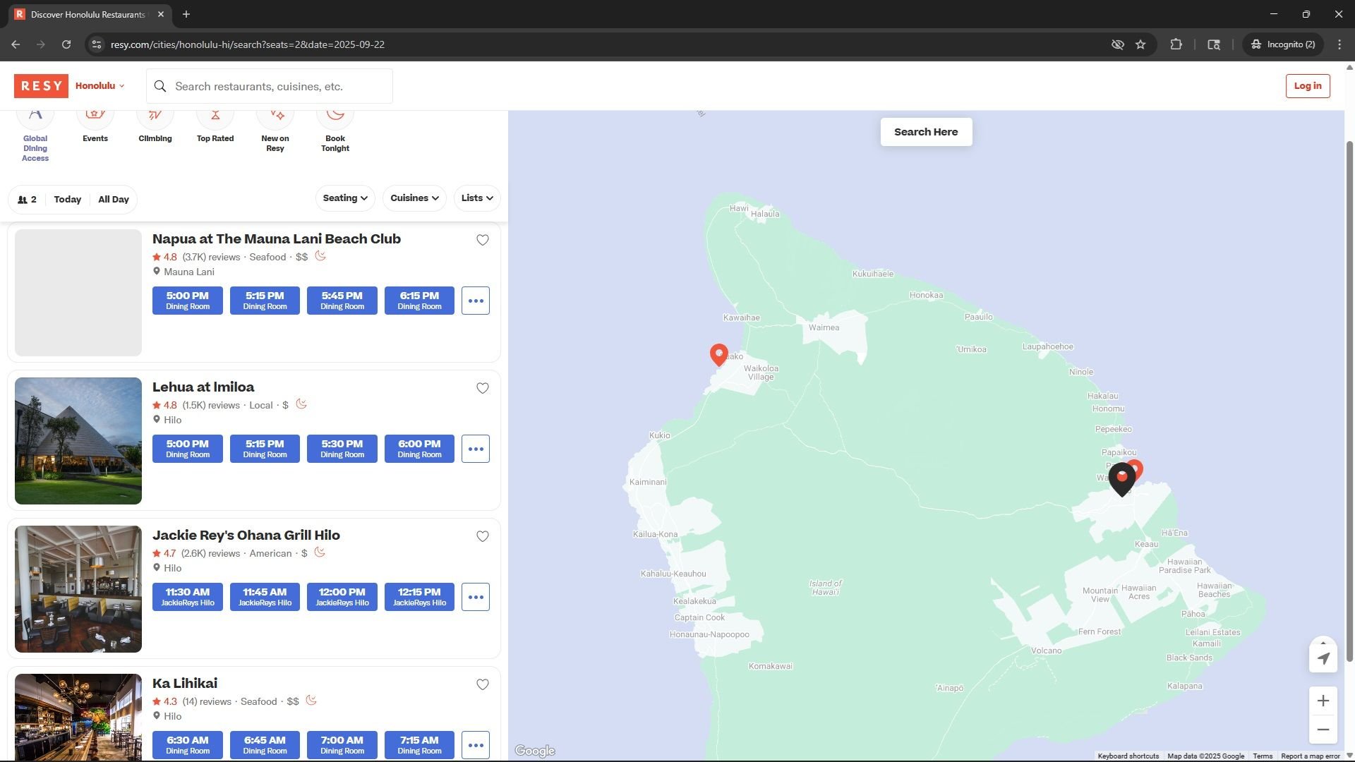The width and height of the screenshot is (1355, 762).
Task: Toggle the heart for Lehua at Imiloa
Action: (483, 388)
